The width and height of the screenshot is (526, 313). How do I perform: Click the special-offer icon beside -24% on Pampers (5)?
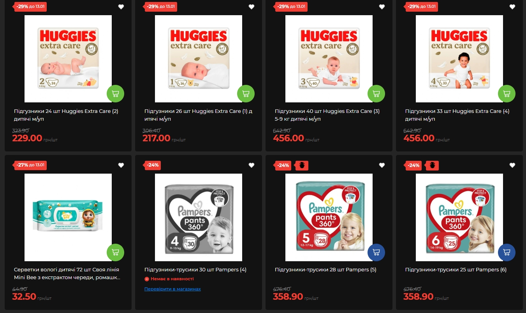tap(301, 165)
